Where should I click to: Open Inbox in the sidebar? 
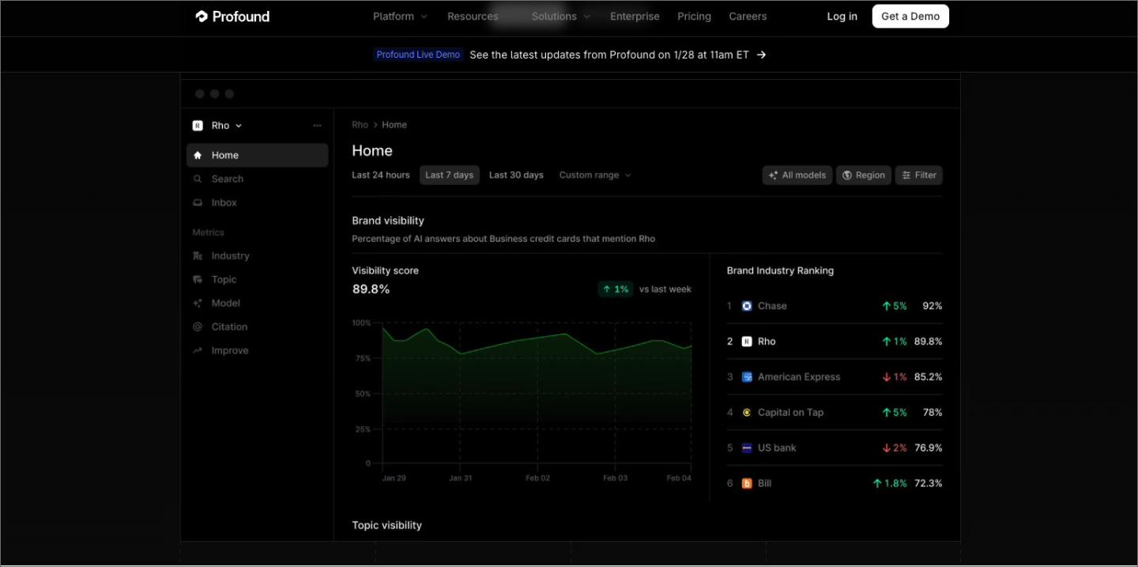click(257, 202)
